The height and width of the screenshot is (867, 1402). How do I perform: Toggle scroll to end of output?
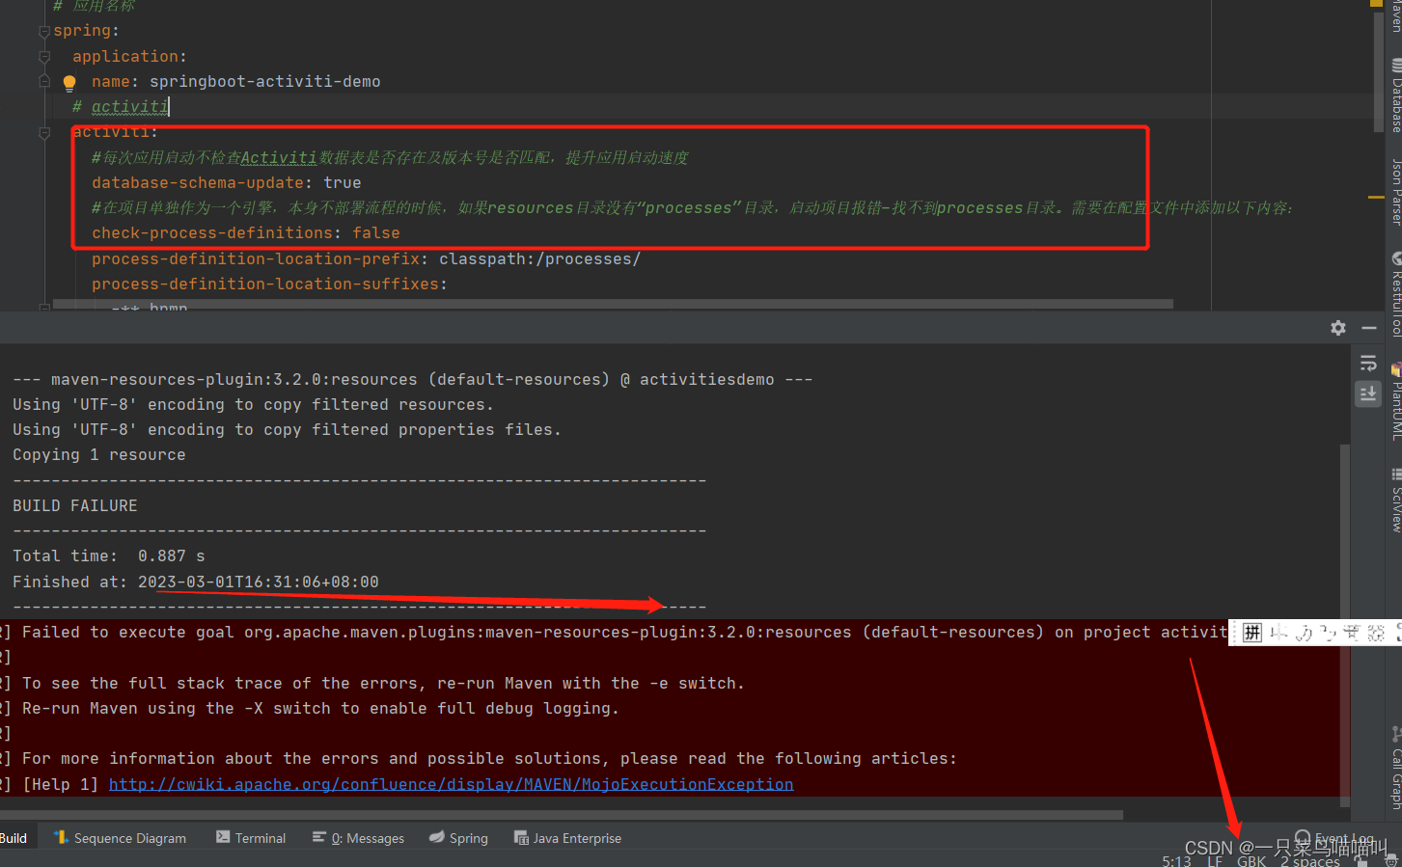coord(1368,393)
